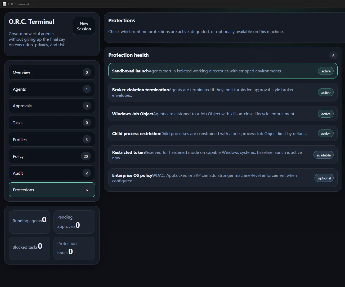This screenshot has width=345, height=287.
Task: Click the Protection health count badge 6
Action: coord(333,56)
